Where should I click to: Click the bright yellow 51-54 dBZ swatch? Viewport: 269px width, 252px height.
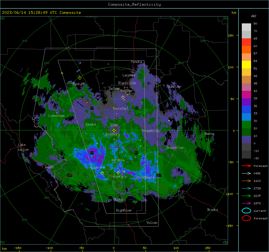[246, 65]
